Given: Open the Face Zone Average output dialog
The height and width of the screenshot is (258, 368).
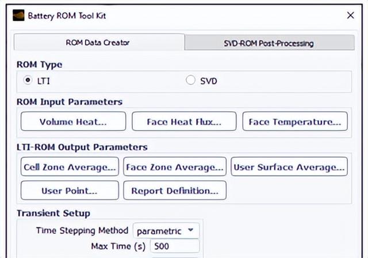Looking at the screenshot, I should (175, 167).
